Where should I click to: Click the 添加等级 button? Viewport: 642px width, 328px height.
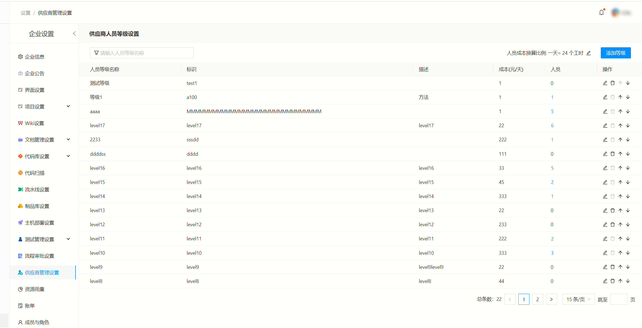click(x=615, y=53)
